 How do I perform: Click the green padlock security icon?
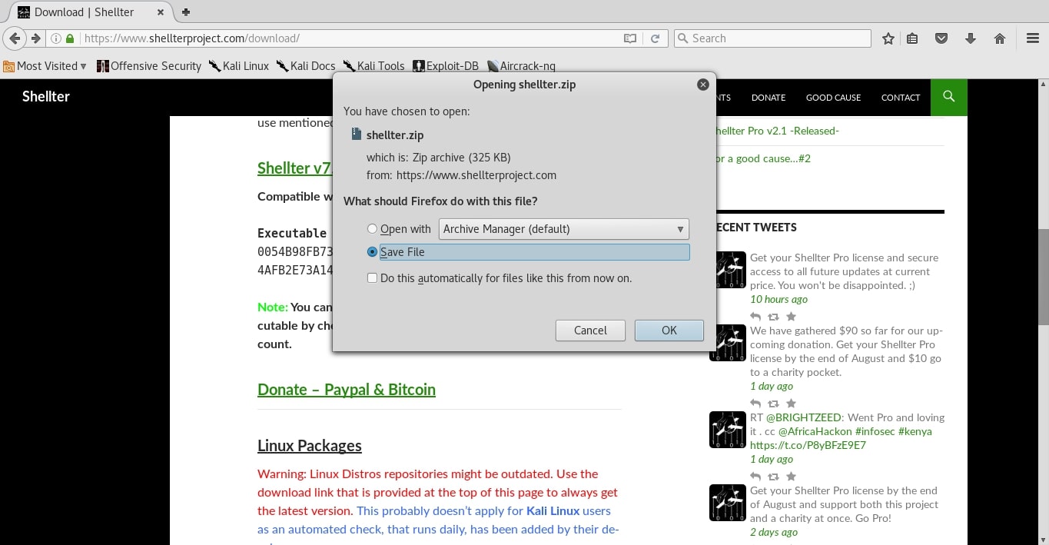pos(71,38)
